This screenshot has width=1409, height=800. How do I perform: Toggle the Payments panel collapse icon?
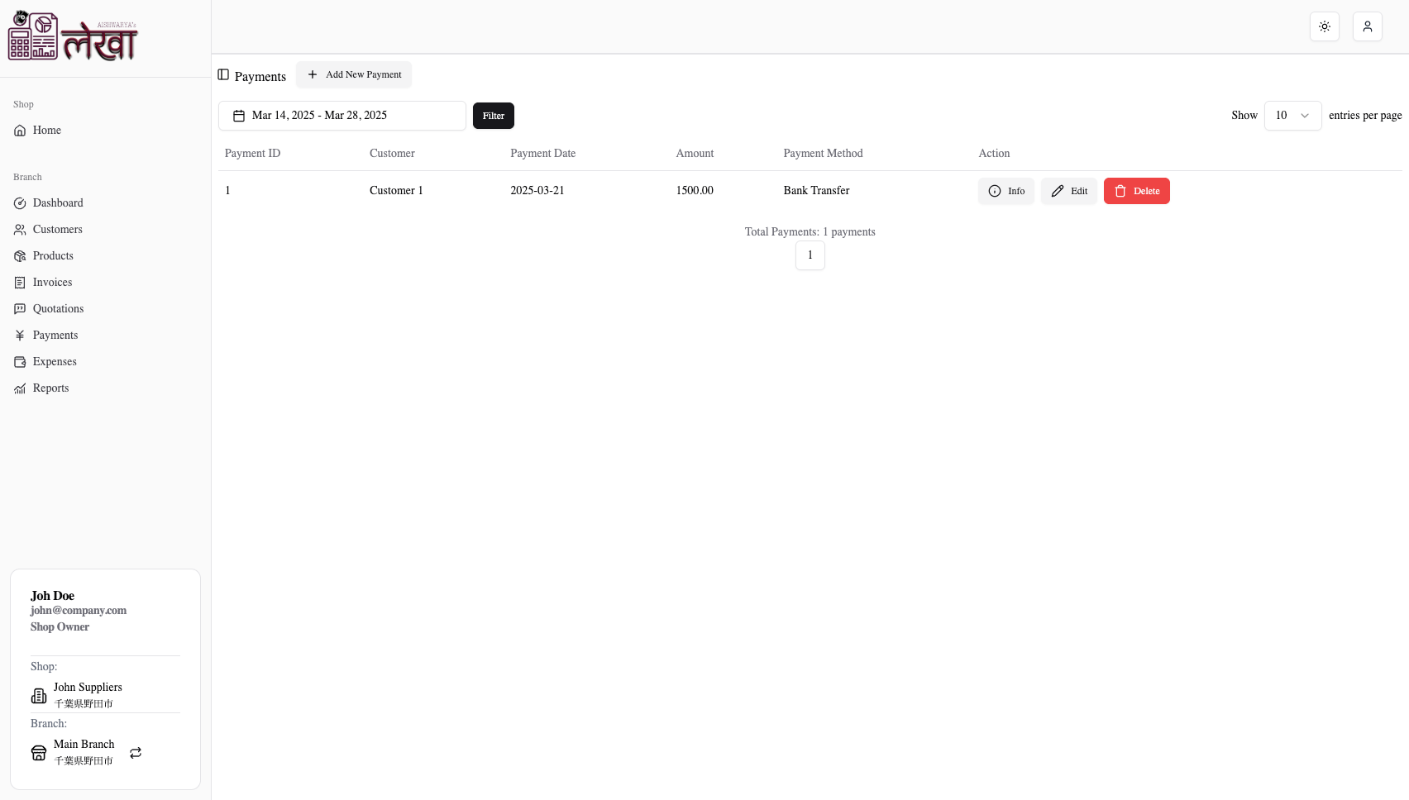tap(223, 74)
